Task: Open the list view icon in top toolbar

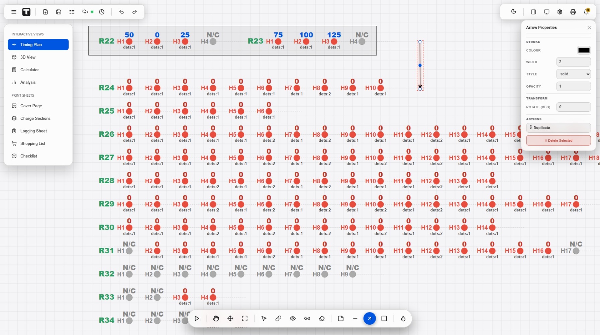Action: pyautogui.click(x=72, y=12)
